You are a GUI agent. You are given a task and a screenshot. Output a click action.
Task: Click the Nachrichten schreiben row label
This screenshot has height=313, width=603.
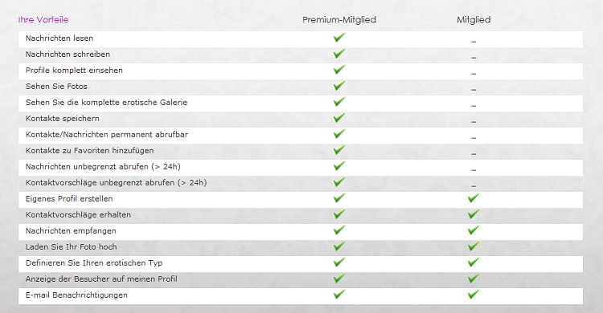point(68,54)
